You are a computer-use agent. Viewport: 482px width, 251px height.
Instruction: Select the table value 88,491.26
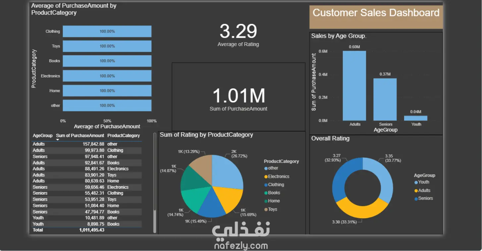click(x=94, y=169)
